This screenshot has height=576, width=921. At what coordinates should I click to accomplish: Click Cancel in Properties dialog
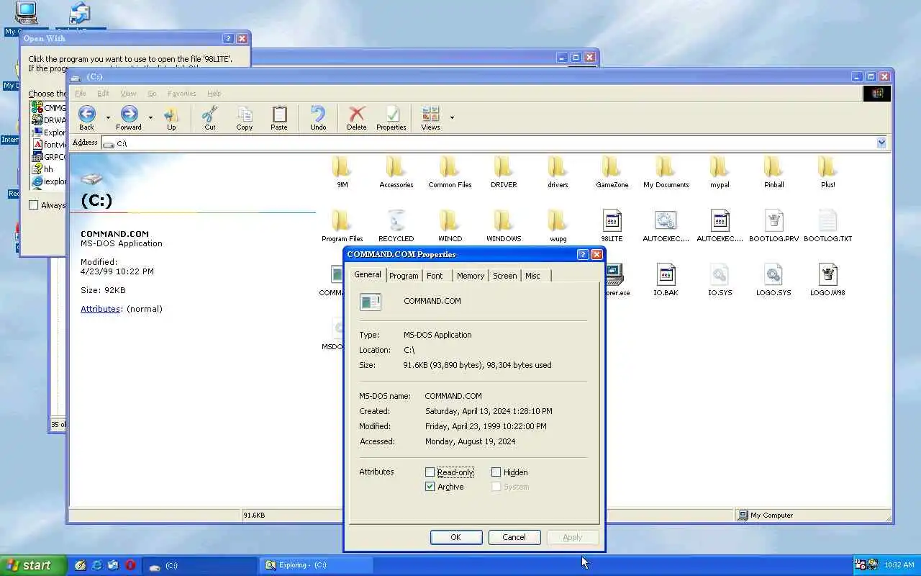[x=514, y=537]
